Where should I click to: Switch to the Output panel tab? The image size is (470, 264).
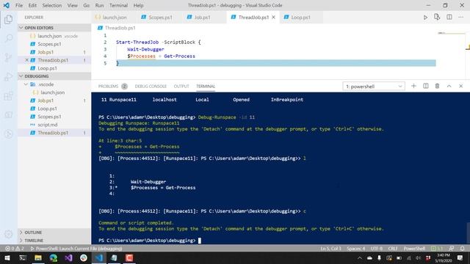(x=181, y=87)
